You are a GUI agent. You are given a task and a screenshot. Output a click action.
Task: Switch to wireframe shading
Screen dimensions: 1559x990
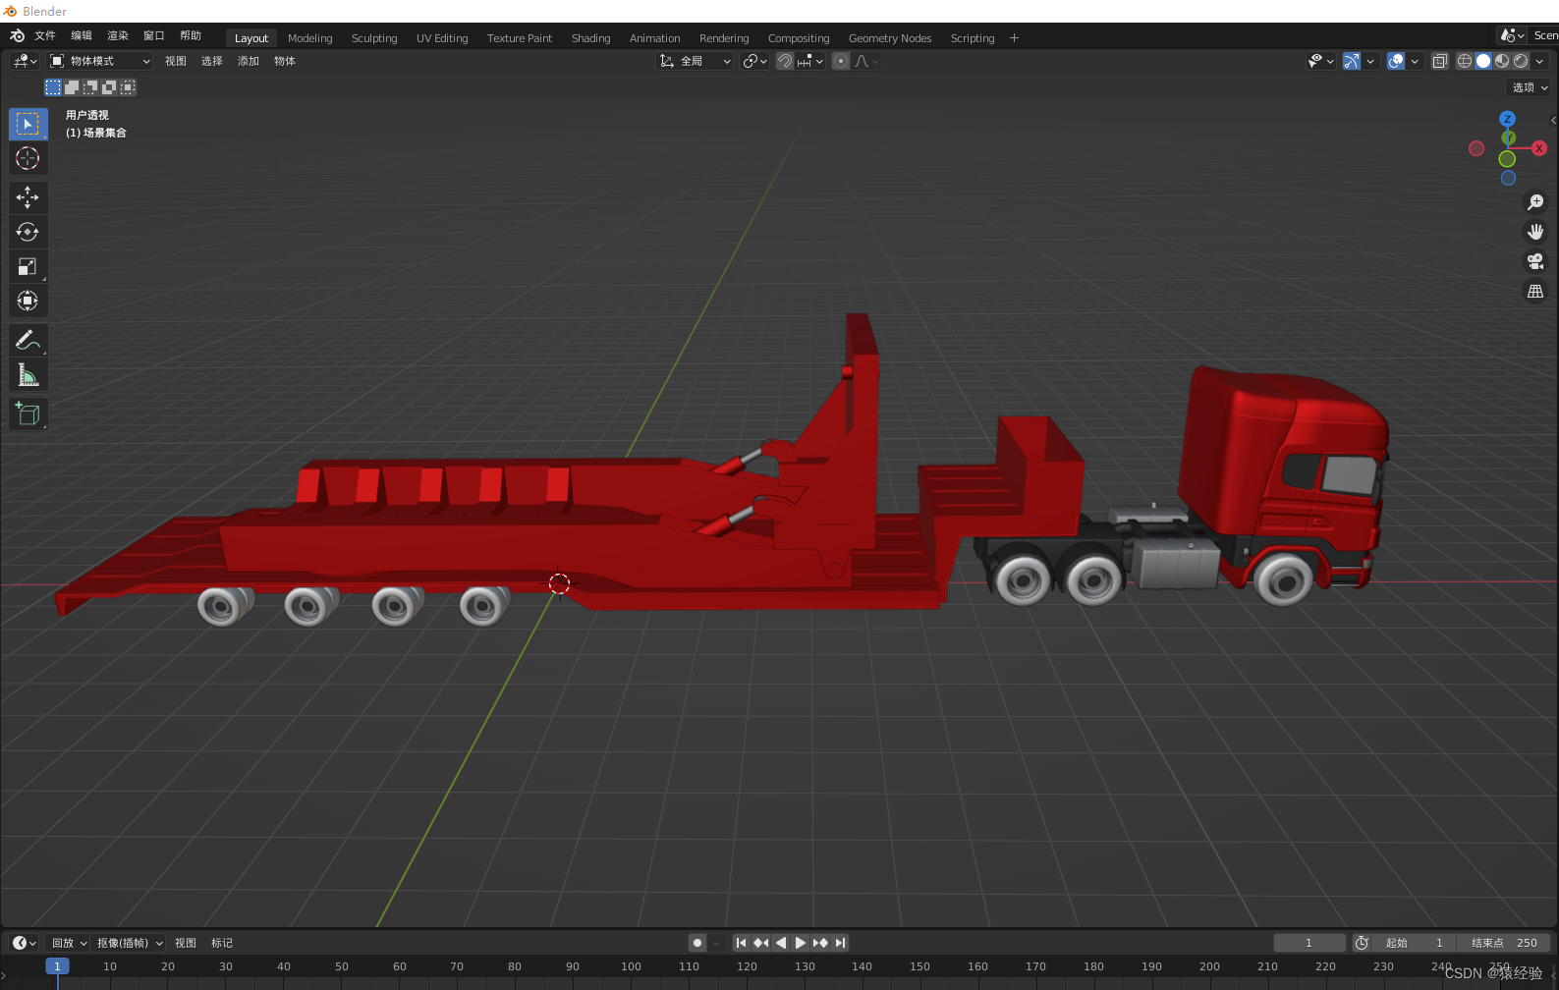pos(1464,61)
